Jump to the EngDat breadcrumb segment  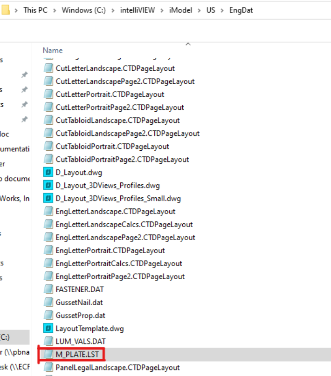point(241,10)
